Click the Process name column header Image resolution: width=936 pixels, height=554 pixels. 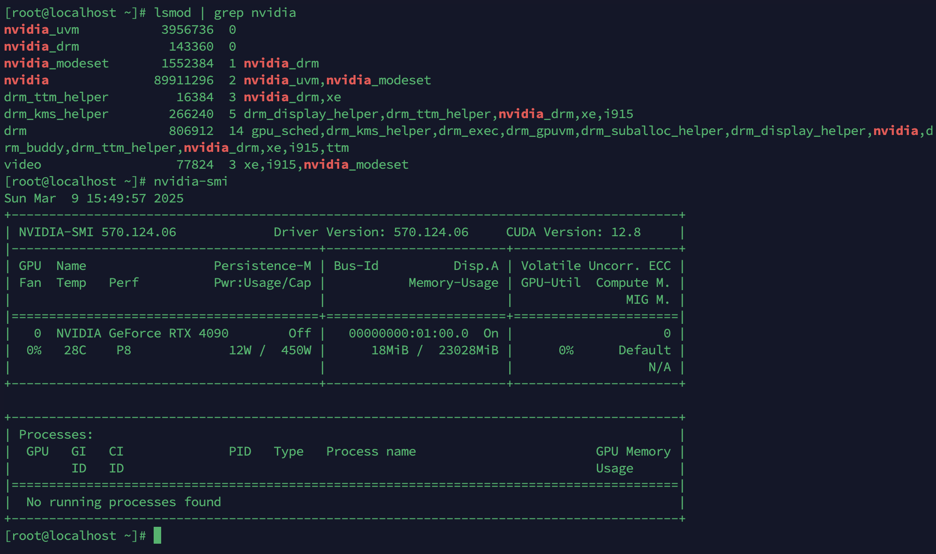[x=371, y=451]
